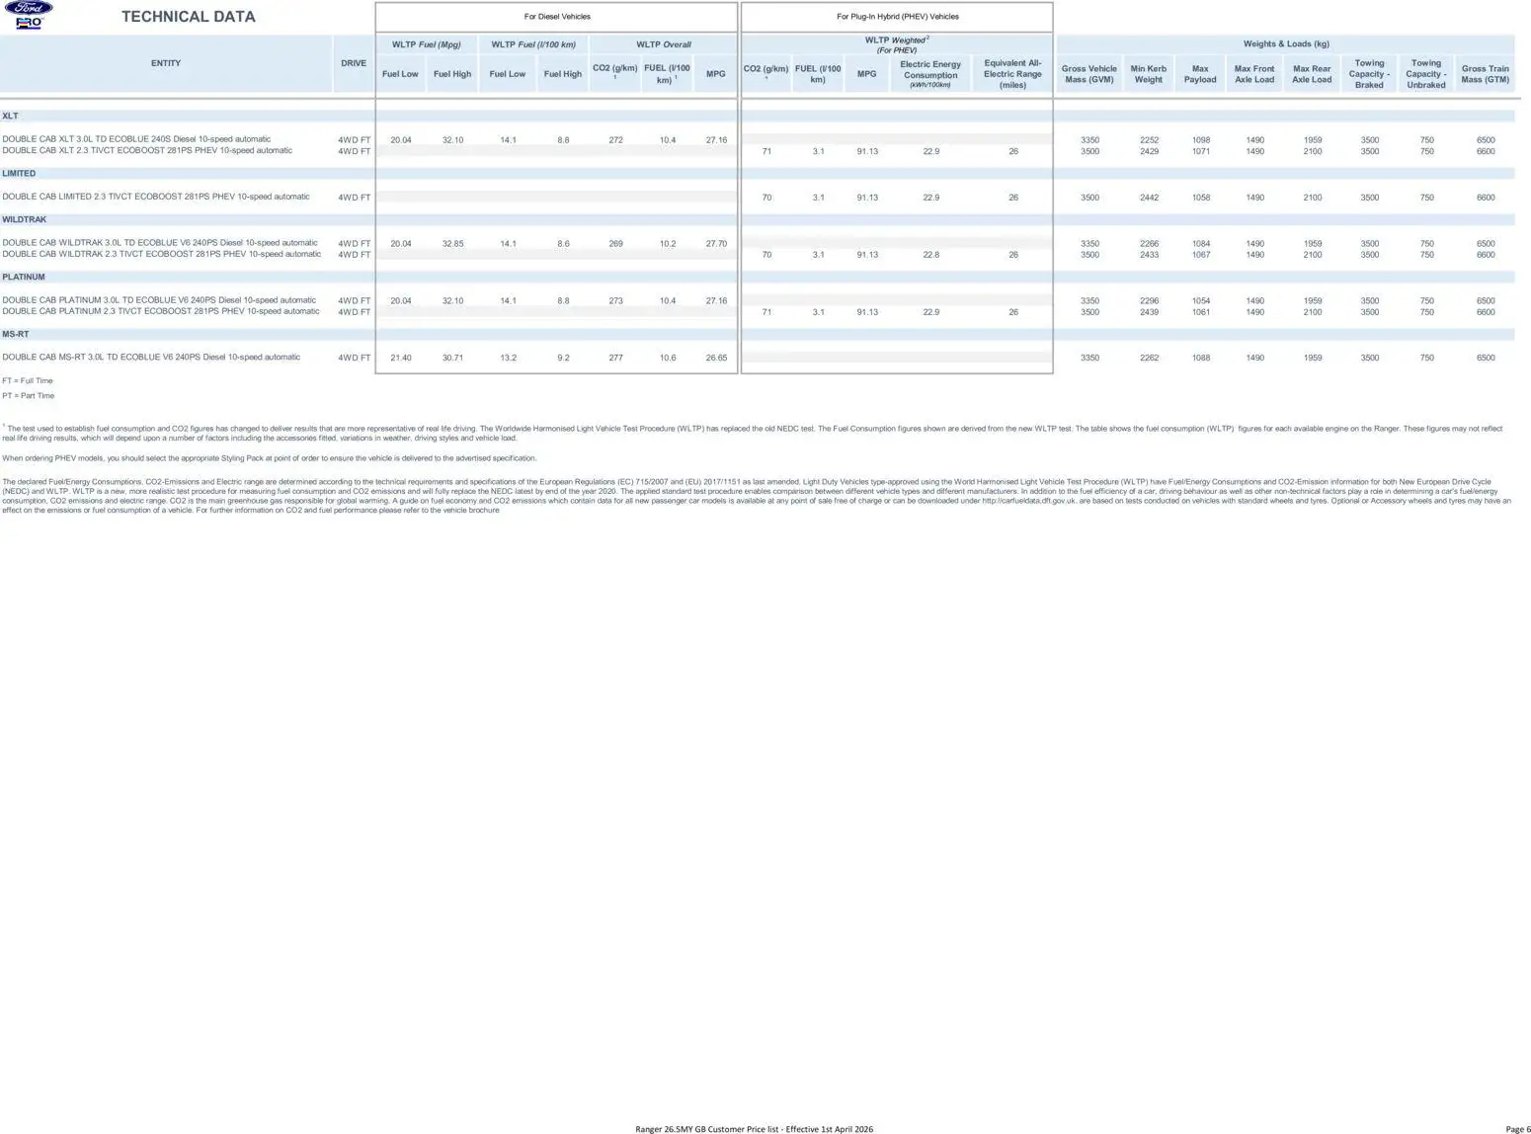This screenshot has width=1531, height=1134.
Task: Select the 'DOUBLE CAB WILDTRAK 2.3 TIVCT' row name
Action: point(162,254)
